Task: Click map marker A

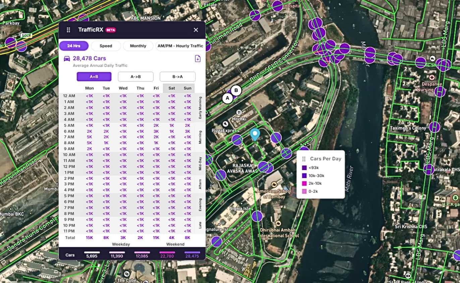Action: click(x=228, y=98)
